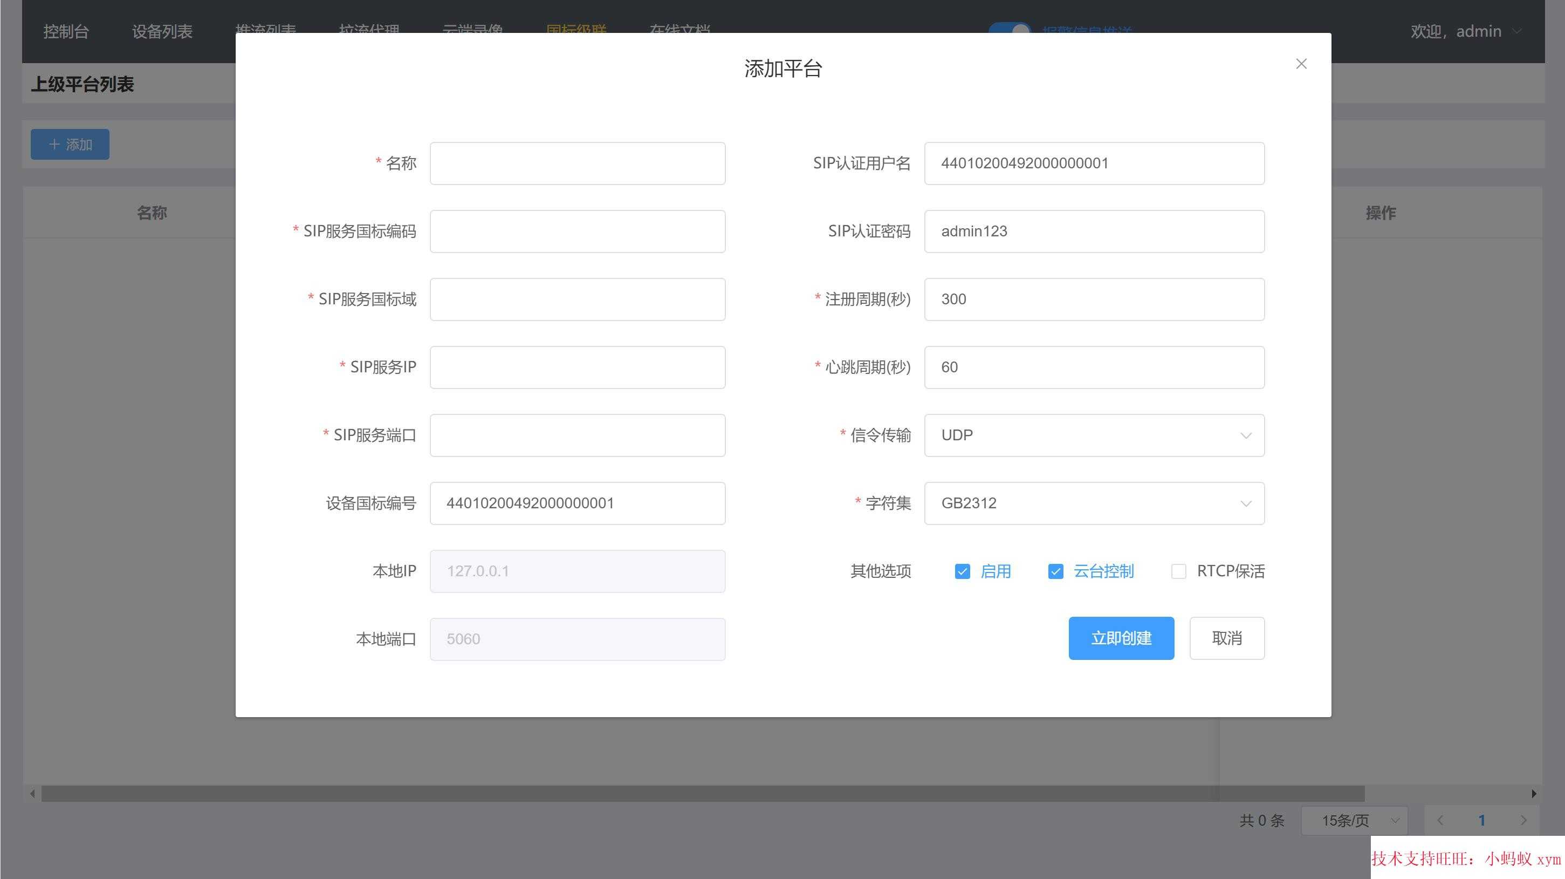Viewport: 1565px width, 879px height.
Task: Enable the RTCP保活 checkbox
Action: click(x=1178, y=571)
